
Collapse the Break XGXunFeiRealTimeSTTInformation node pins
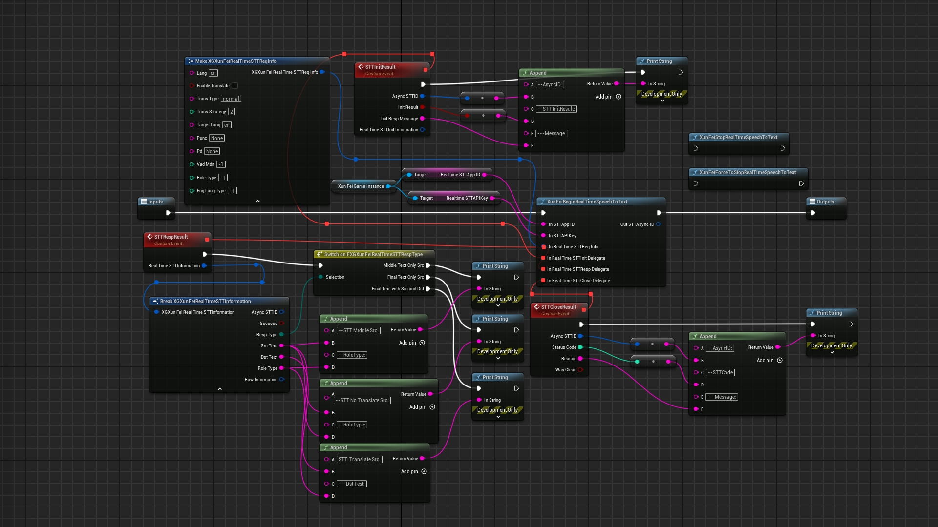220,389
